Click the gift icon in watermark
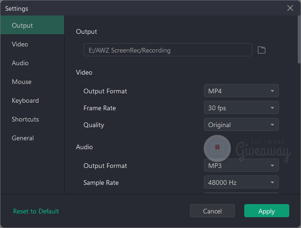Image resolution: width=301 pixels, height=228 pixels. [217, 147]
